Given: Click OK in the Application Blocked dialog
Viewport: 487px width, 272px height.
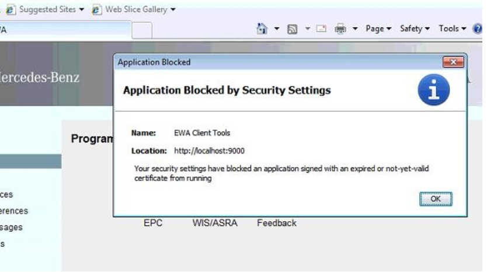Looking at the screenshot, I should (436, 199).
